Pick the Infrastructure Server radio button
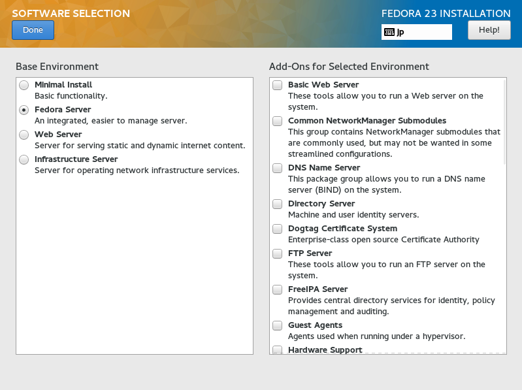522x390 pixels. coord(24,160)
